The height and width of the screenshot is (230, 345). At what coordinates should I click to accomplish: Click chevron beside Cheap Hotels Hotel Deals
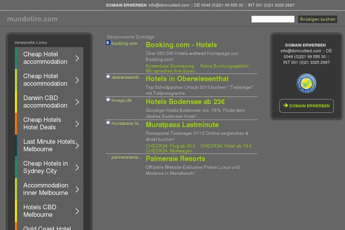click(77, 124)
